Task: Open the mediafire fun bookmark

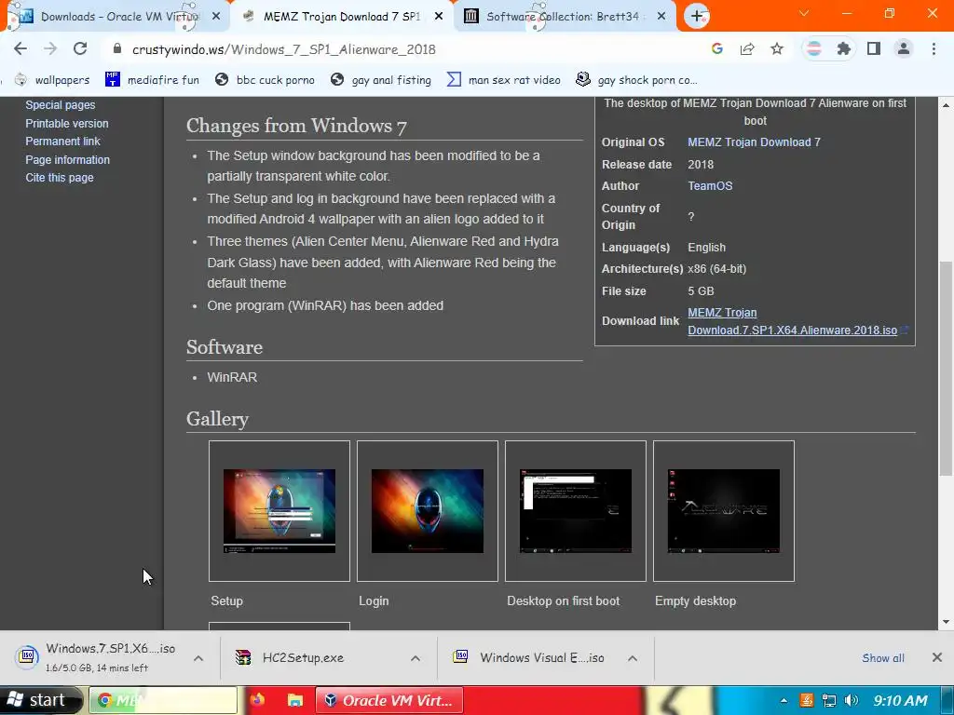Action: pos(152,80)
